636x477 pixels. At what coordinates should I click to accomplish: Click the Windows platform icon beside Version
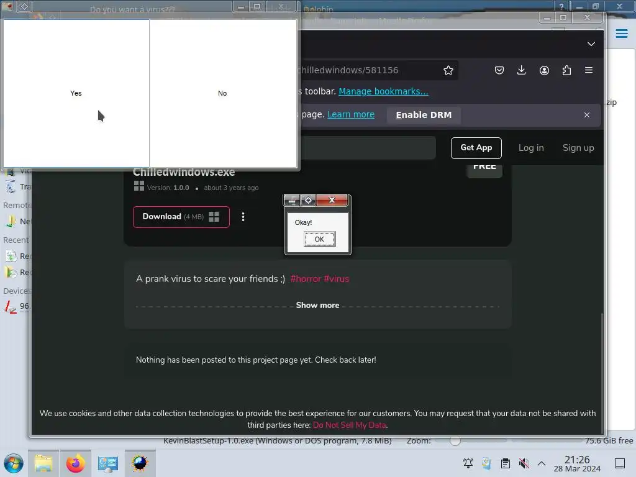tap(139, 186)
